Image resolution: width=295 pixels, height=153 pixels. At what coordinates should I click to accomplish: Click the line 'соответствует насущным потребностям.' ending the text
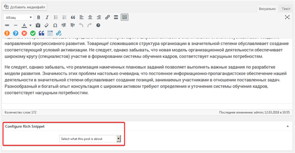pos(46,93)
